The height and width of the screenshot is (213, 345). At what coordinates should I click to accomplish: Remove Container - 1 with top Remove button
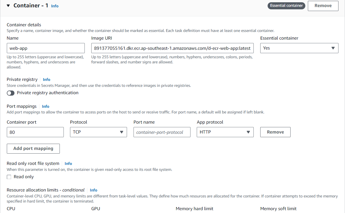click(323, 6)
